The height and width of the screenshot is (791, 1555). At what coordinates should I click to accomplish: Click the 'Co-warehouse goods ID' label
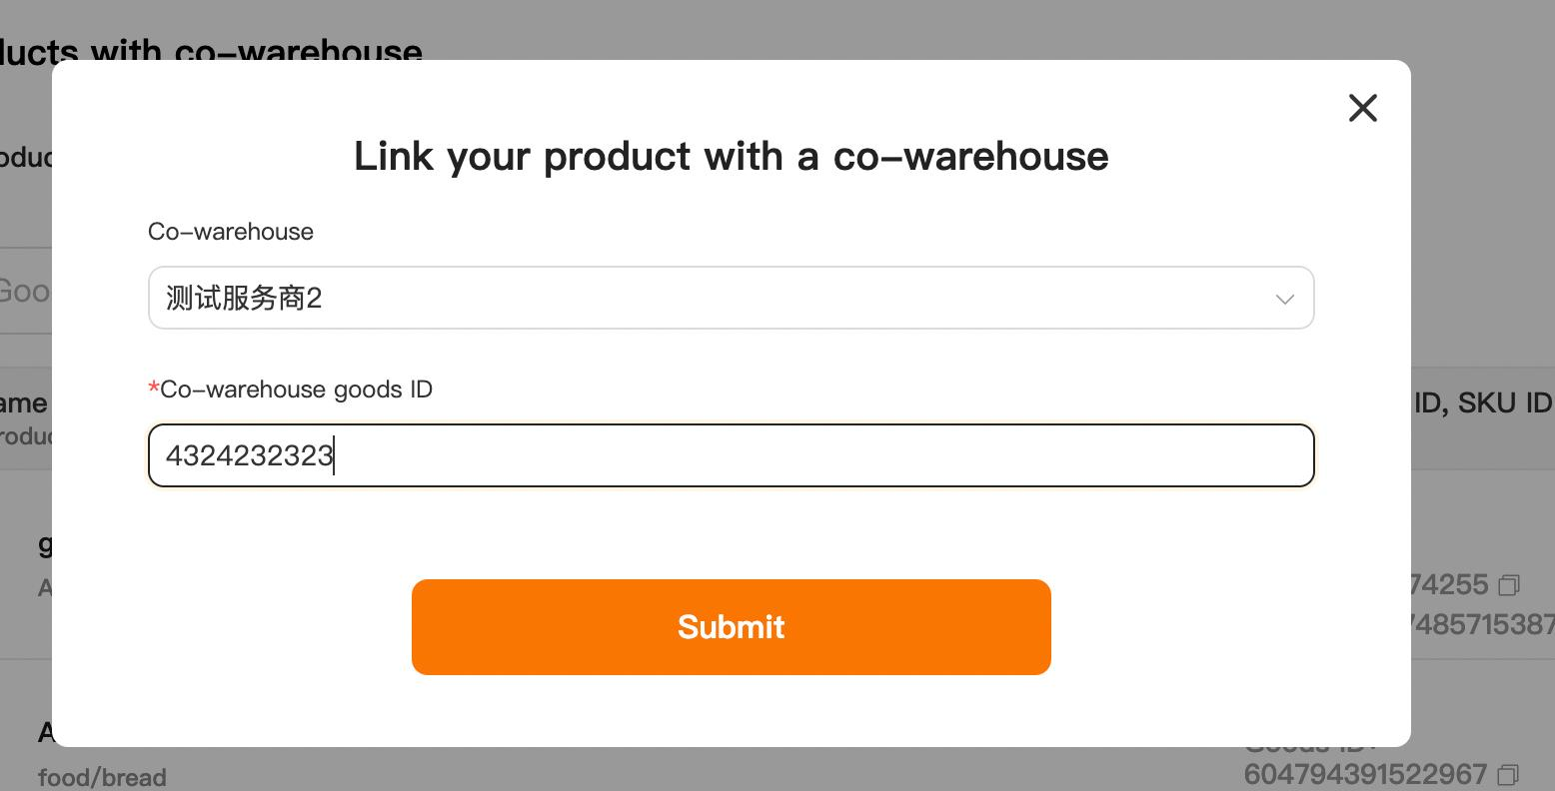point(296,390)
